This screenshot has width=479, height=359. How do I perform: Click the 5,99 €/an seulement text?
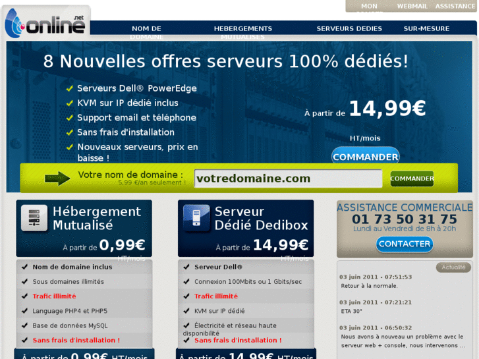[x=152, y=182]
